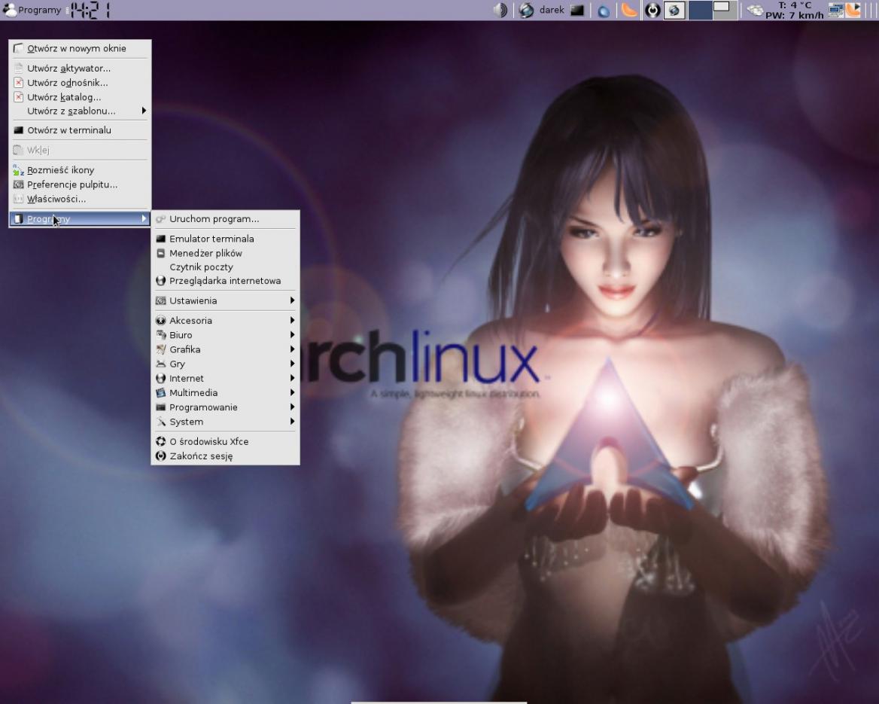Click 'Uruchom program...' menu entry
The image size is (879, 704).
[214, 219]
